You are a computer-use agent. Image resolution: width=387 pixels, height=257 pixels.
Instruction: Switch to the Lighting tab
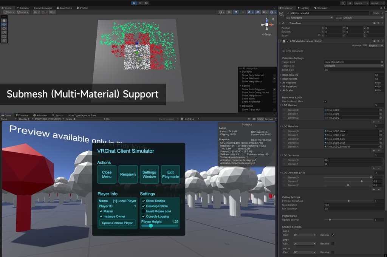(x=303, y=8)
